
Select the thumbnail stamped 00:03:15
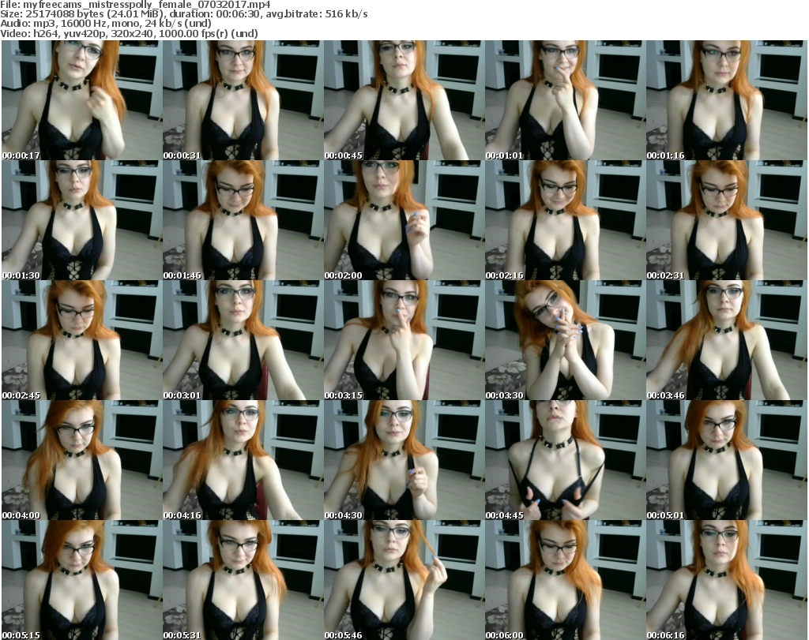tap(404, 341)
